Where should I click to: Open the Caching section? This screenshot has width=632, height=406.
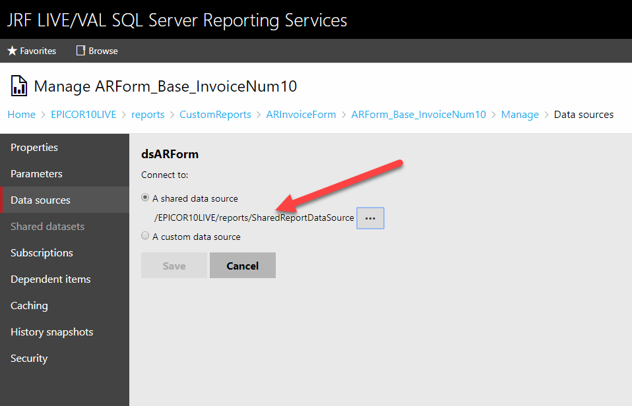click(65, 305)
